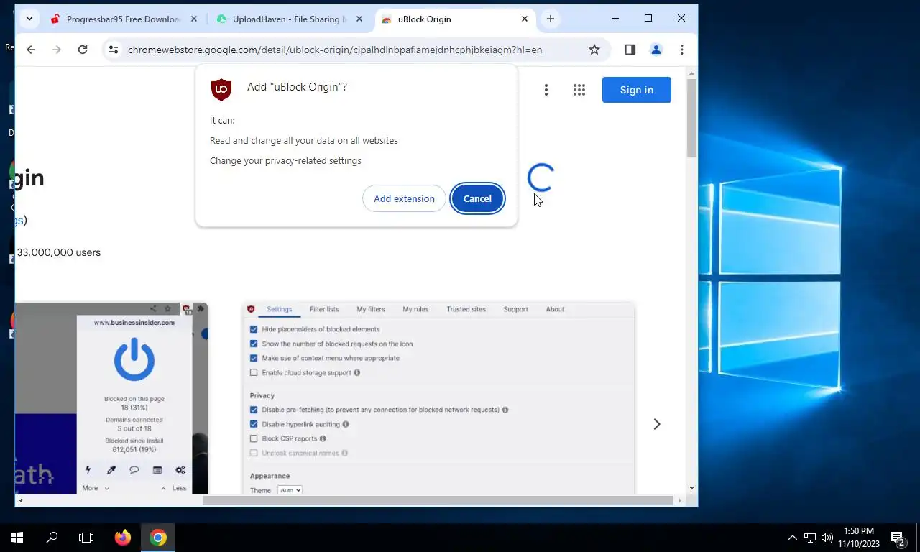Cancel the uBlock Origin install prompt
This screenshot has width=920, height=552.
477,198
